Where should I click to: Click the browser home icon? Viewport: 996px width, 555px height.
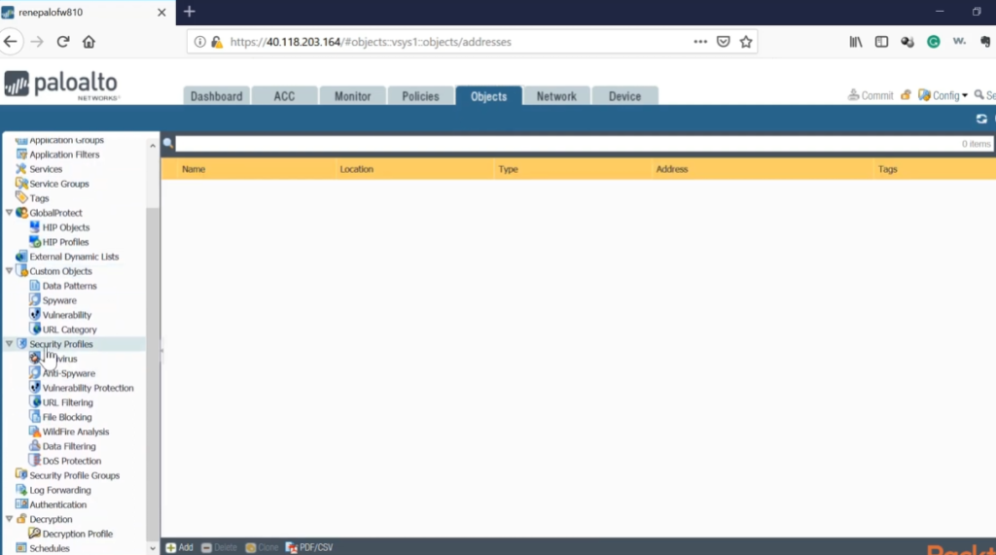[89, 42]
